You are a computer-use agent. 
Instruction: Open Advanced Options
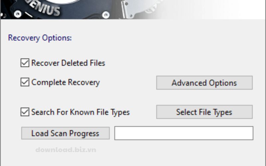tap(204, 83)
